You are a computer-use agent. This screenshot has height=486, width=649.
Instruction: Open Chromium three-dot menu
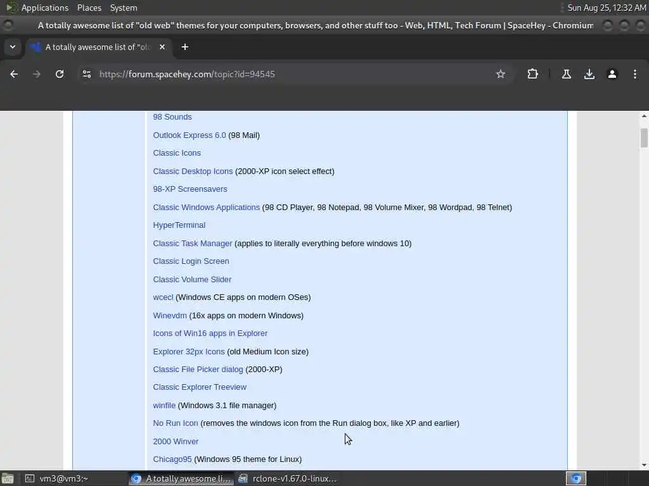[635, 74]
